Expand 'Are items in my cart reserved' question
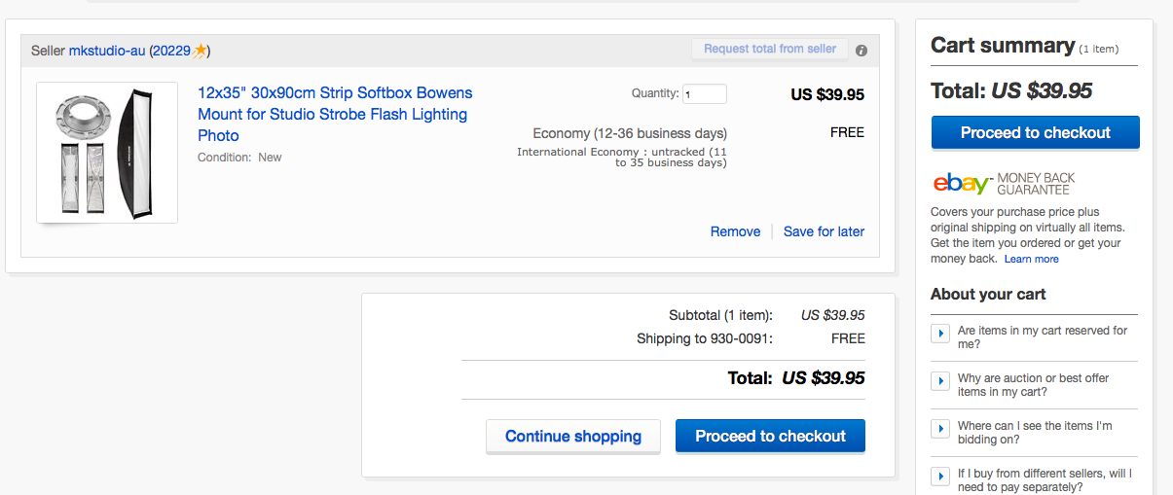 click(x=940, y=334)
